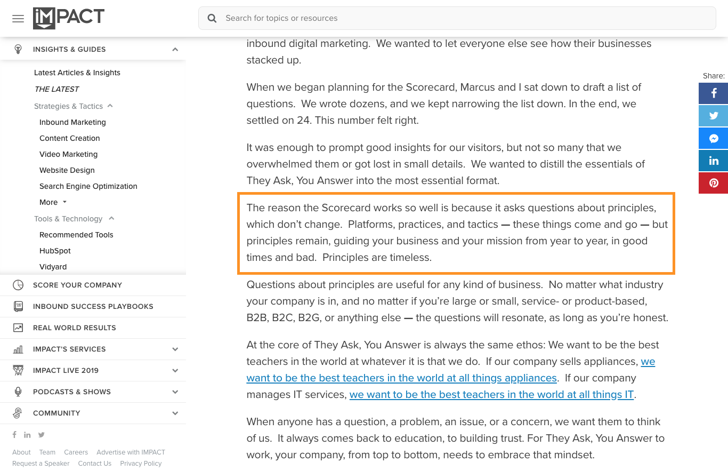Click the Inbound Success Playbooks book icon

pyautogui.click(x=18, y=306)
